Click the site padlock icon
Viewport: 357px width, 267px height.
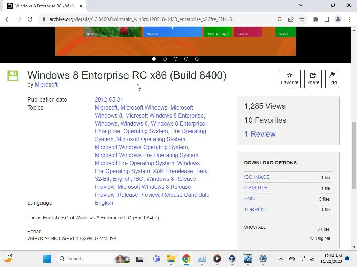tap(44, 19)
